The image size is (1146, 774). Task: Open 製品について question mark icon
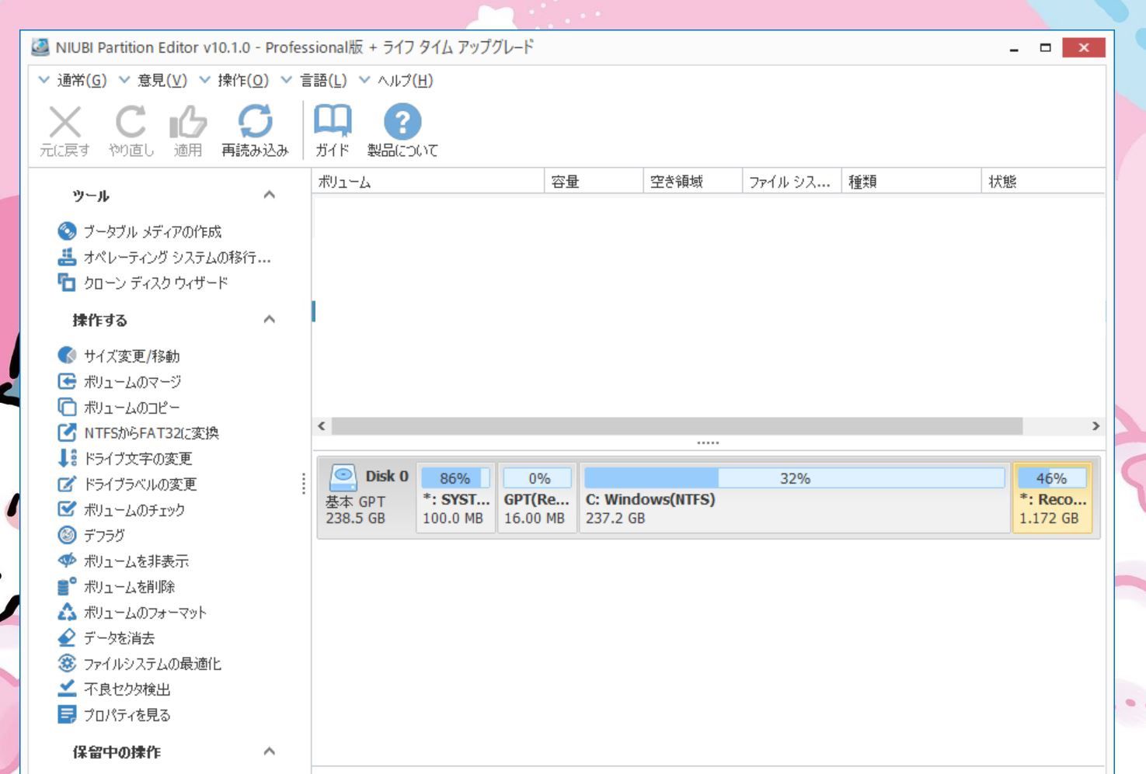point(402,122)
